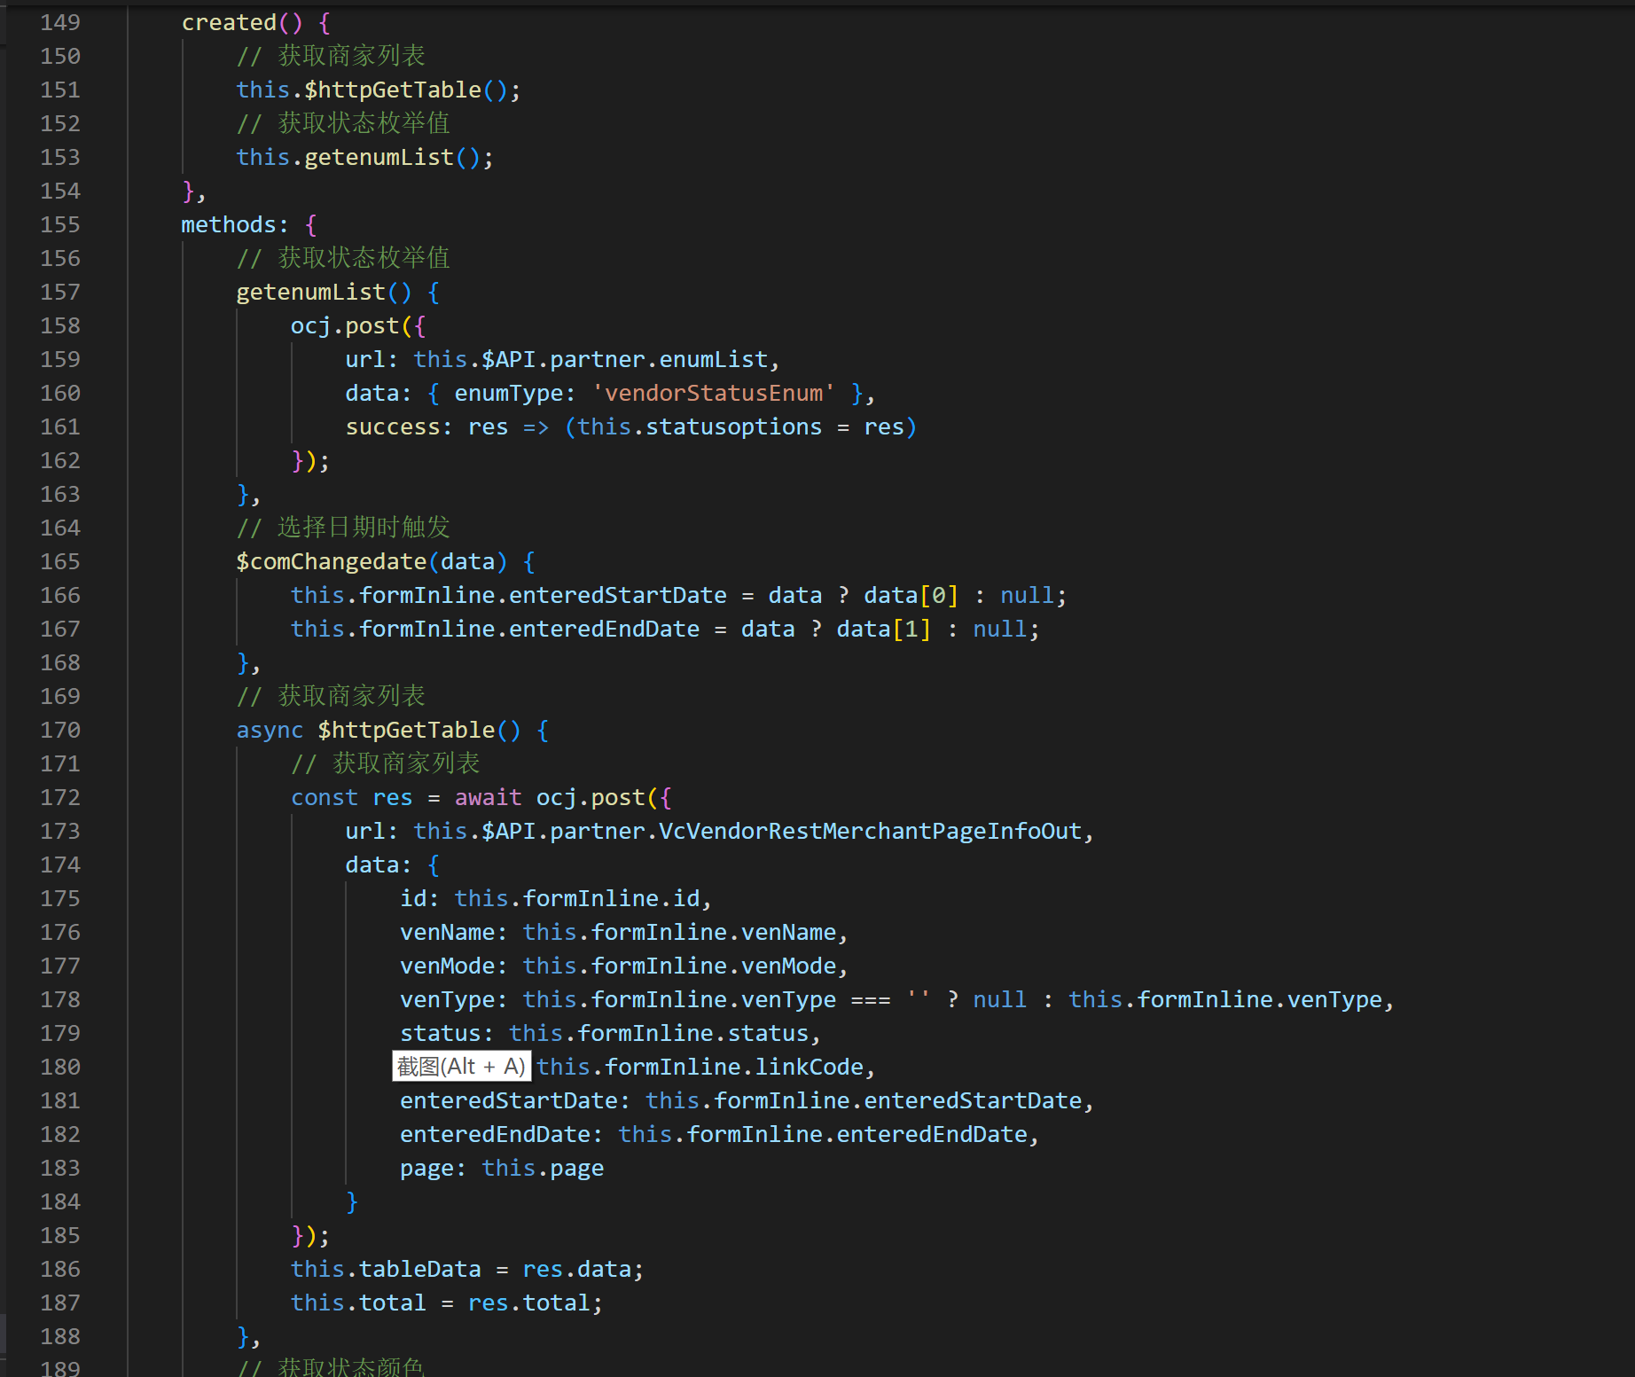Viewport: 1635px width, 1377px height.
Task: Click the "const" keyword on line 172
Action: tap(325, 797)
